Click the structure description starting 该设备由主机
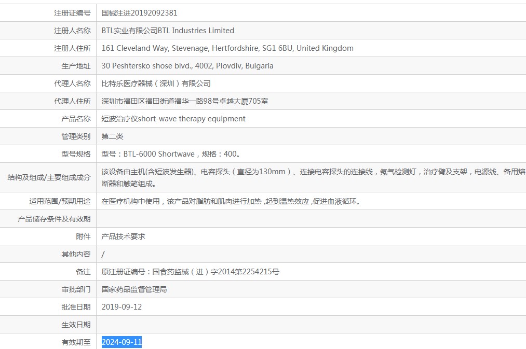This screenshot has height=349, width=526. pyautogui.click(x=313, y=177)
